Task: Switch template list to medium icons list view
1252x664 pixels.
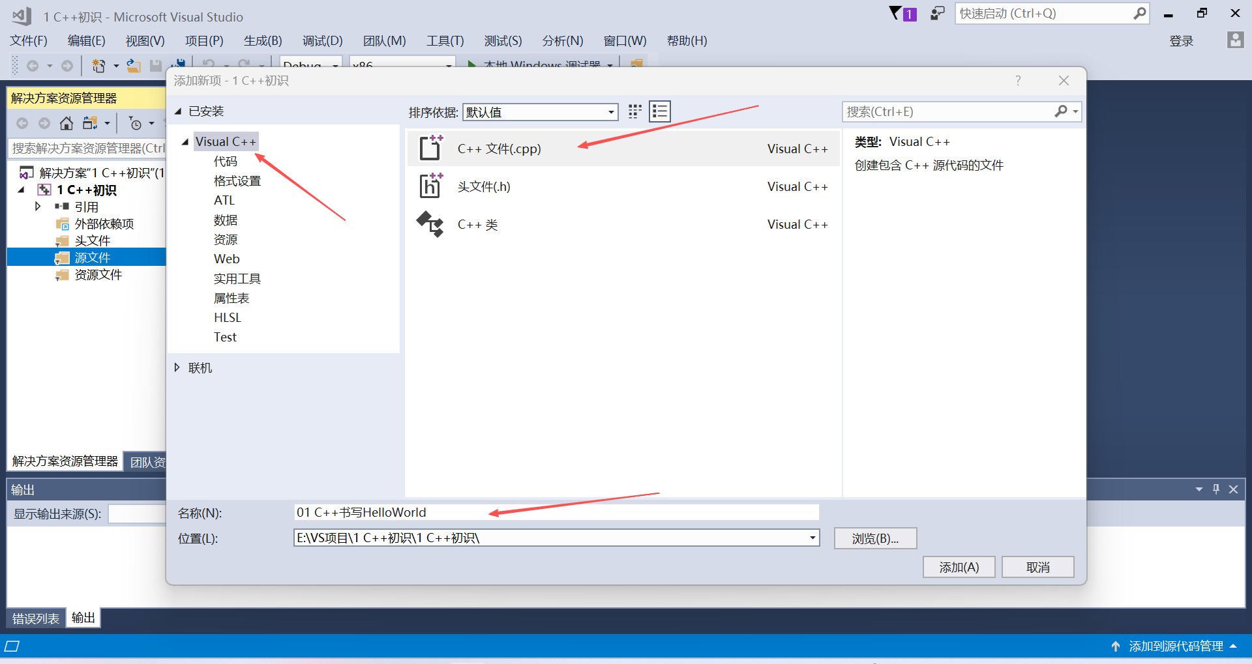Action: tap(660, 111)
